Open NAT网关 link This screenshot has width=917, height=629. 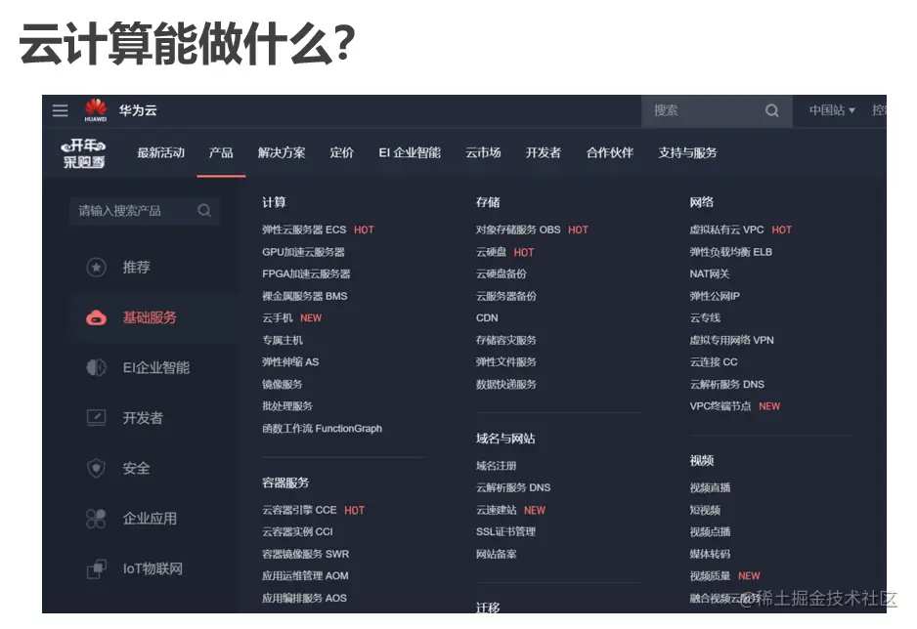(x=710, y=273)
